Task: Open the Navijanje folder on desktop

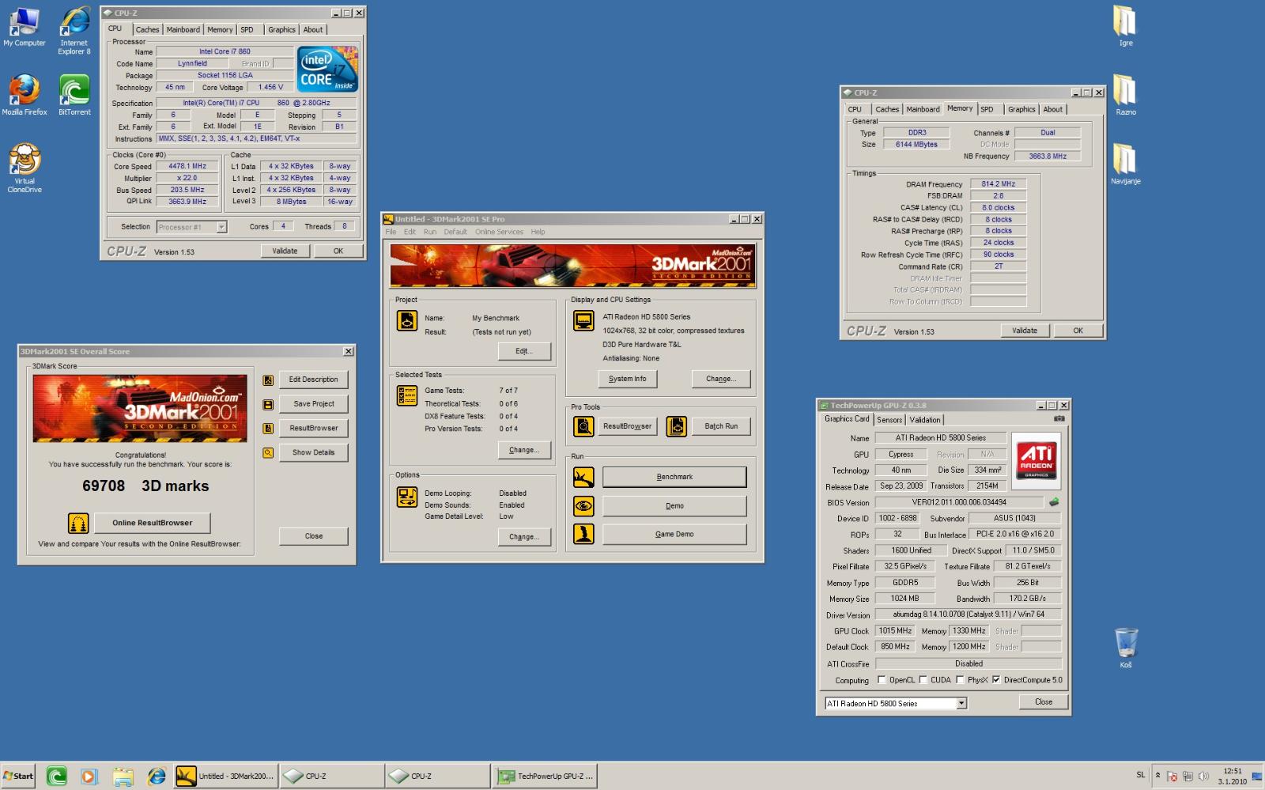Action: (x=1125, y=164)
